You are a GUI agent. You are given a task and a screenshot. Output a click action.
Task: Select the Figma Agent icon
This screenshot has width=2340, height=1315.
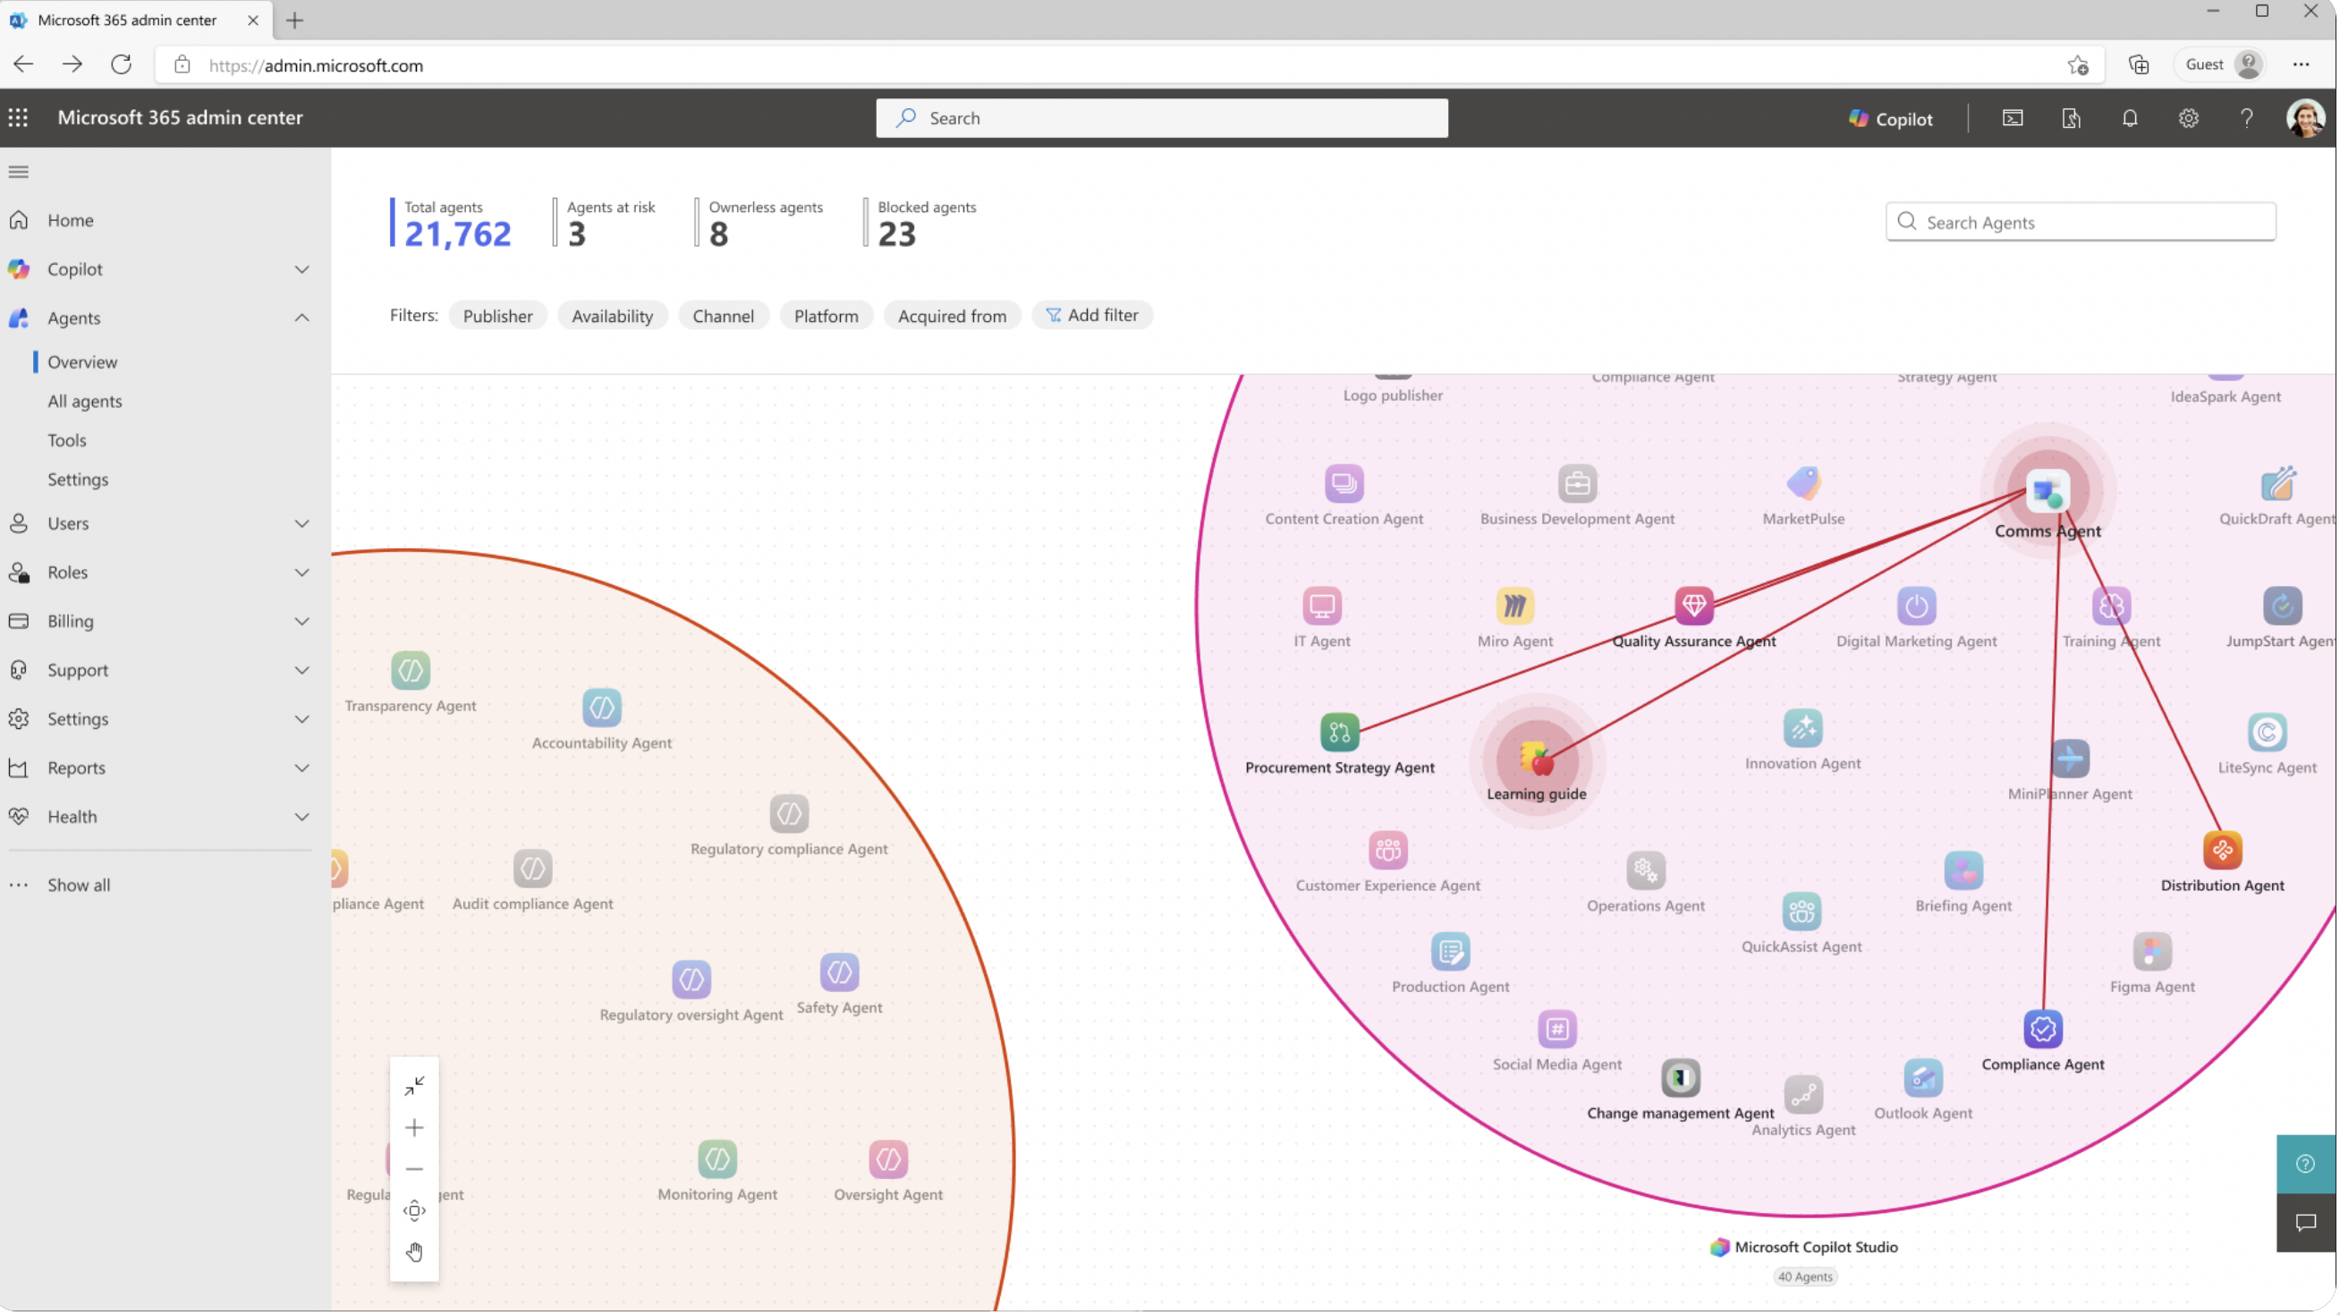pos(2153,952)
